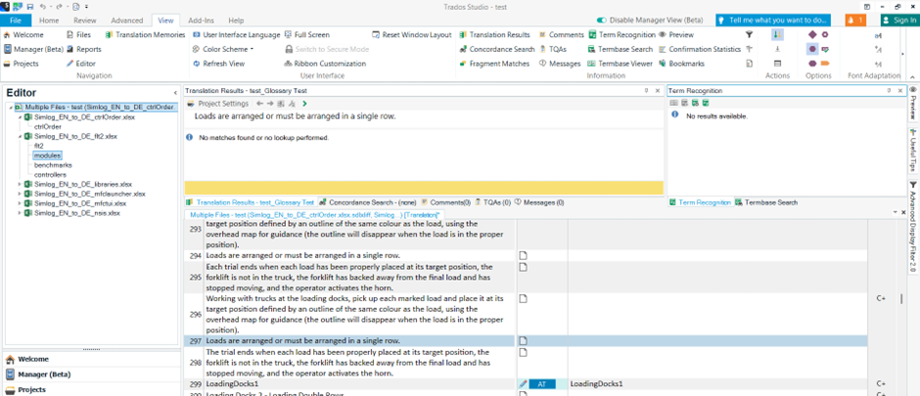Click green apply-translation arrow in Translation Results
The height and width of the screenshot is (396, 920).
[x=304, y=104]
